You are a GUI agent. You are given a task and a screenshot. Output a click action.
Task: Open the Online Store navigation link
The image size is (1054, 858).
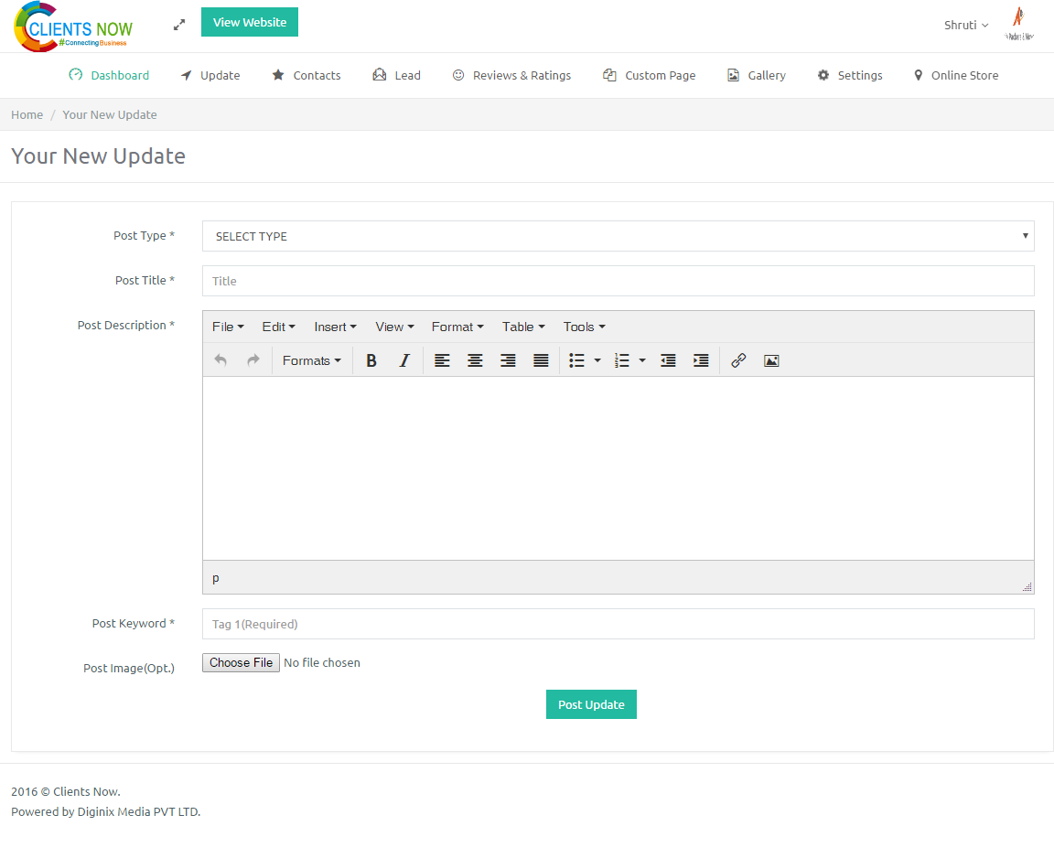tap(956, 75)
